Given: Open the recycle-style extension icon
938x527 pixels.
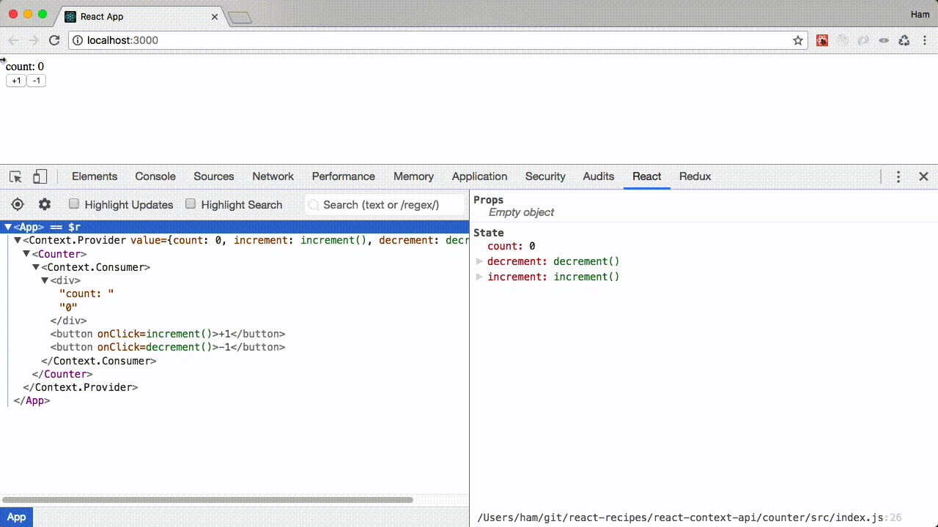Looking at the screenshot, I should (904, 40).
